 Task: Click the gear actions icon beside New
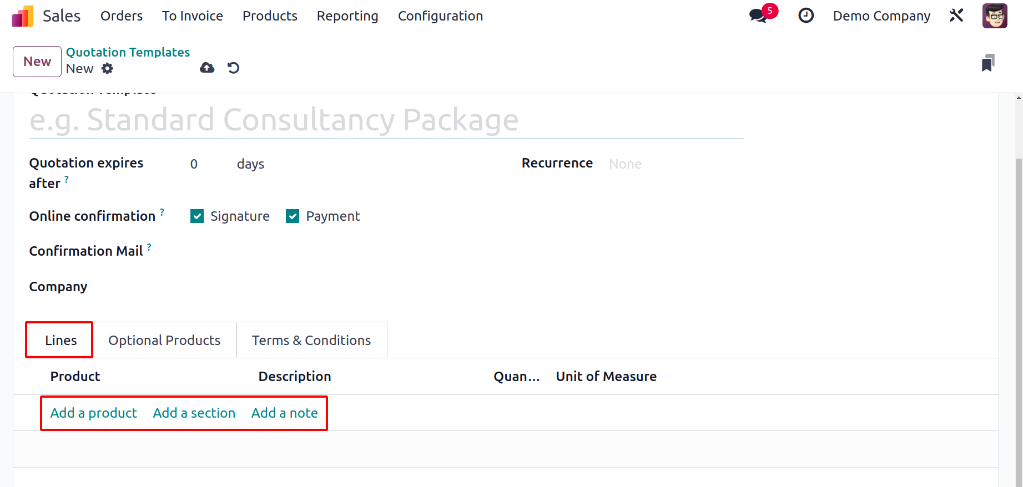(x=108, y=68)
